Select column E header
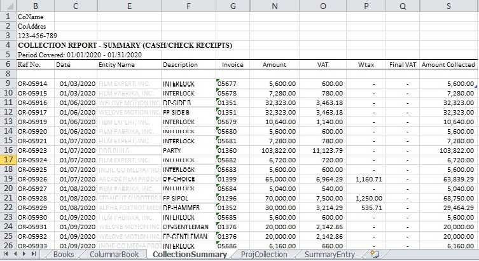 click(x=129, y=6)
